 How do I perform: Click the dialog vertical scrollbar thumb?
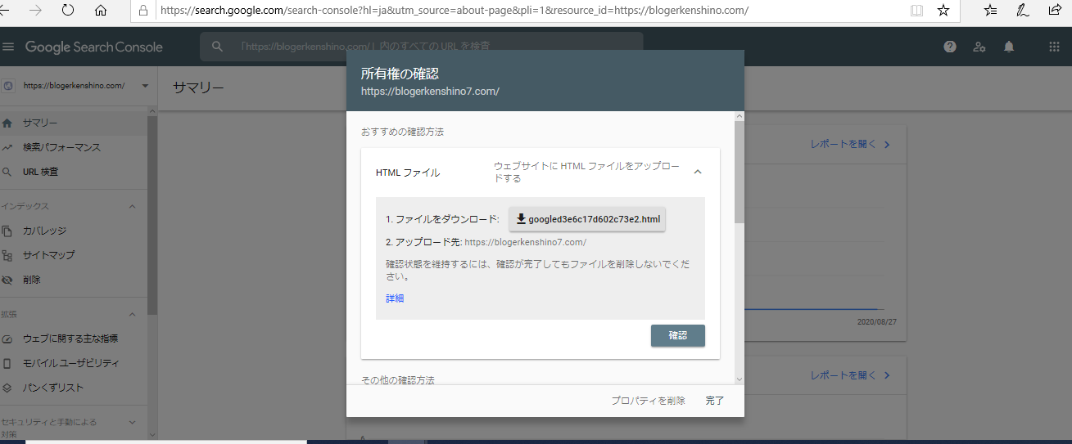pyautogui.click(x=740, y=173)
